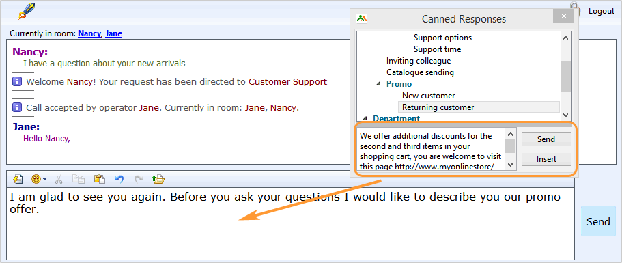Click the 'Hello Nancy,' message line
Screen dimensions: 622x263
click(46, 139)
